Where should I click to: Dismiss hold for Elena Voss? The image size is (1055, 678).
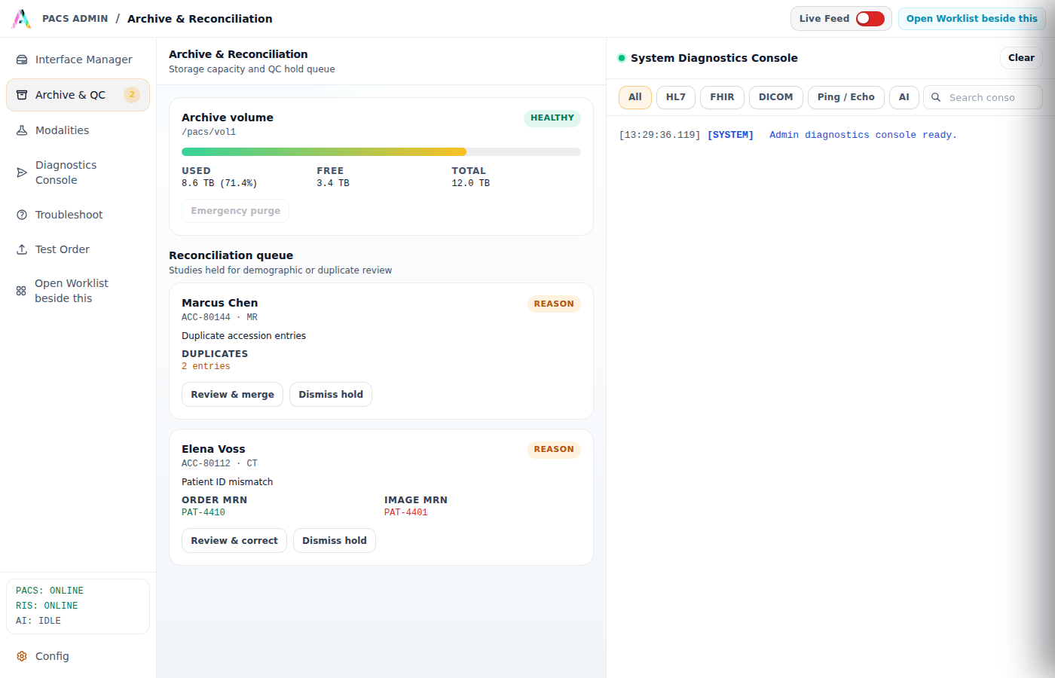tap(335, 541)
